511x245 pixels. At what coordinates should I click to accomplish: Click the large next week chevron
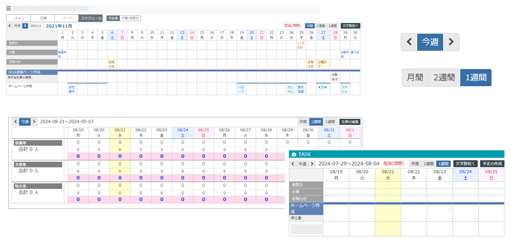pos(450,42)
